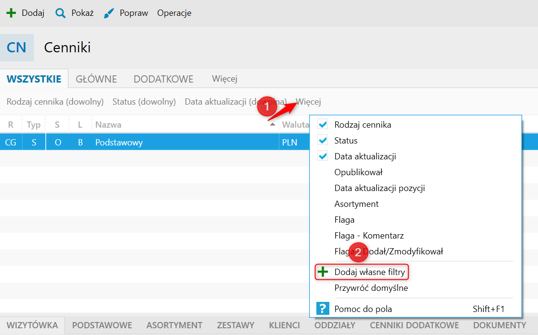Switch to the DODATKOWE tab
The width and height of the screenshot is (538, 335).
163,79
